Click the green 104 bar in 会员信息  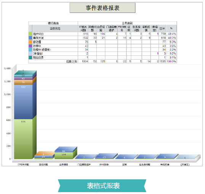tap(64, 155)
